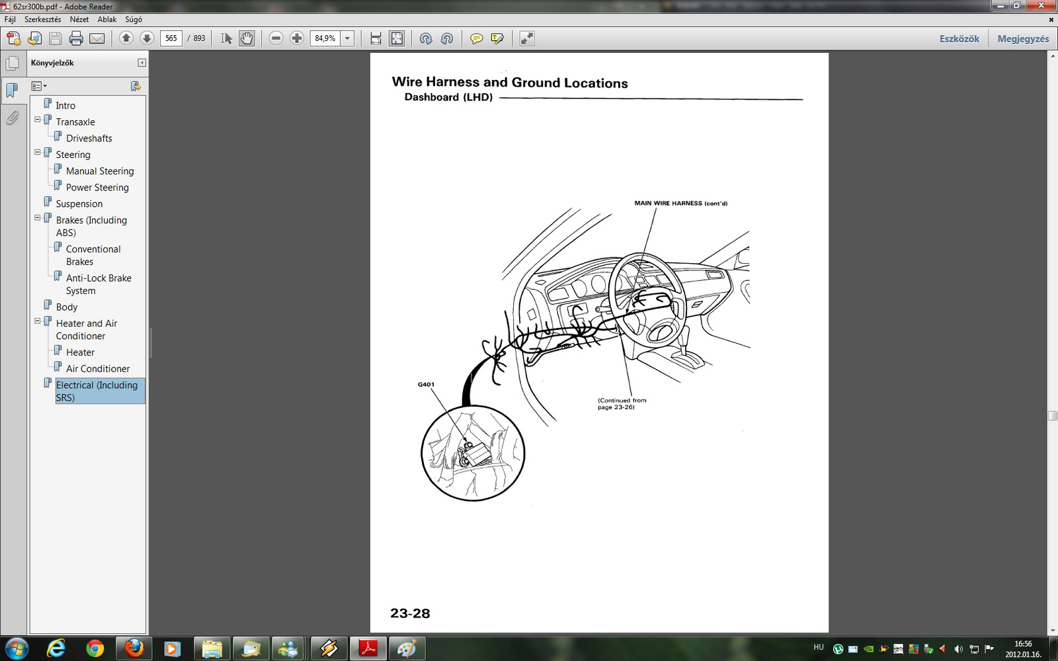Collapse the Heater and Air Conditioner bookmark
The width and height of the screenshot is (1058, 661).
click(38, 321)
